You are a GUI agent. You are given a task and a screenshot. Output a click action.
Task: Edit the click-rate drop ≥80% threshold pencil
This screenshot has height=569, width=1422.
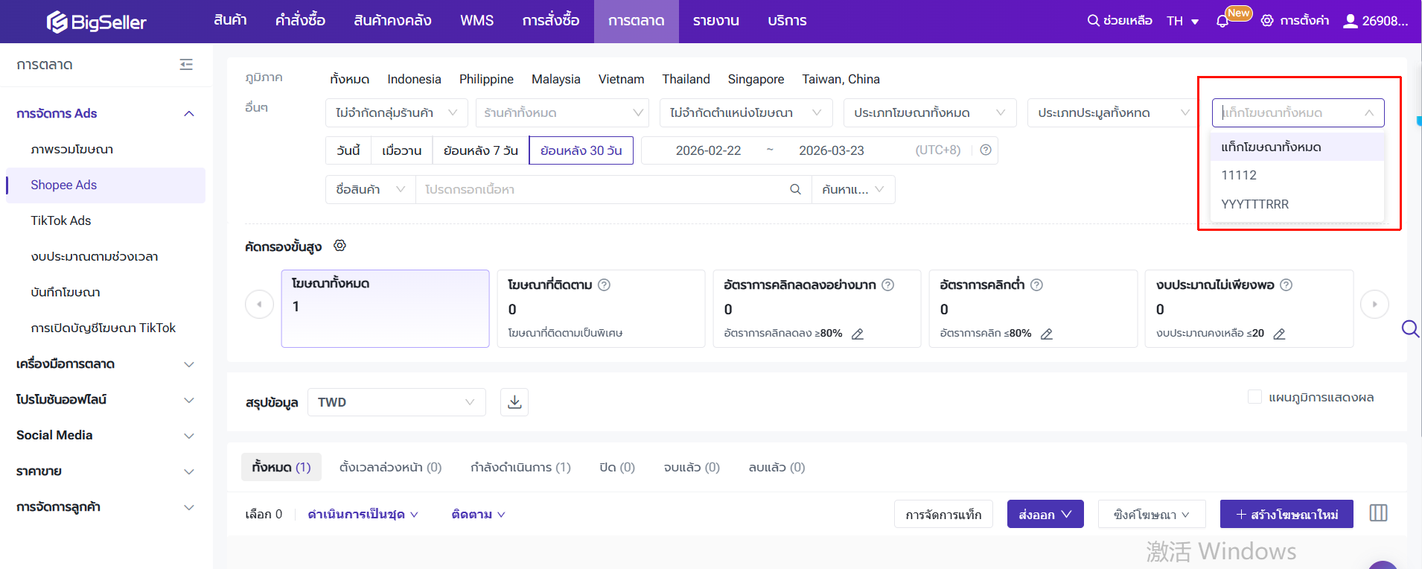coord(858,334)
